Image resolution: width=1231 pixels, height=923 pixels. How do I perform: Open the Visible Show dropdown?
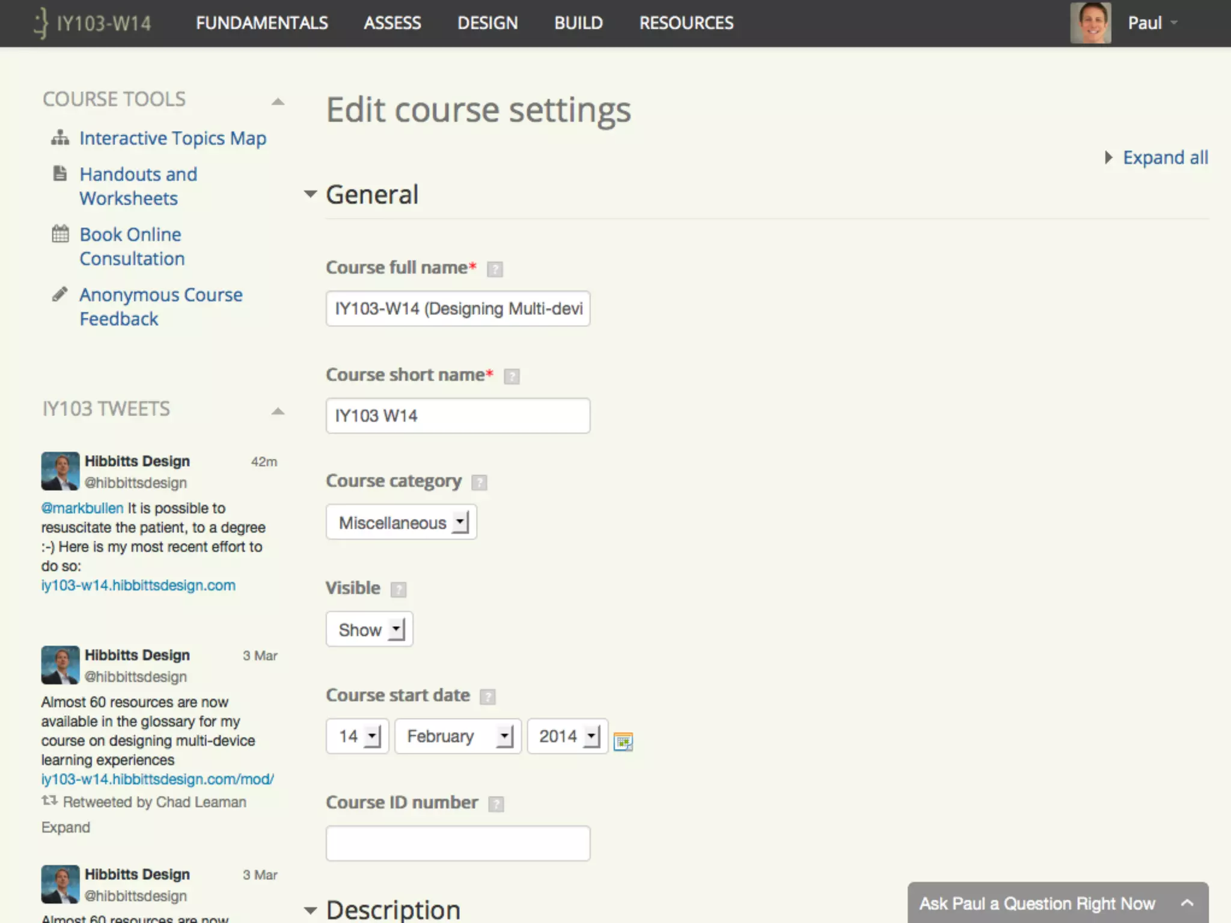369,629
